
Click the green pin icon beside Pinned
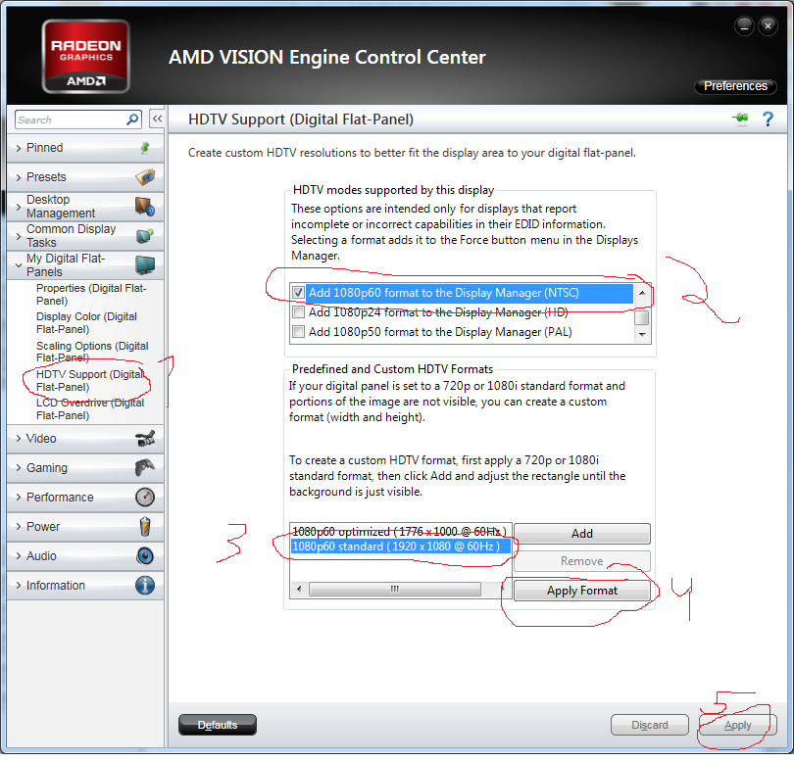(x=145, y=148)
